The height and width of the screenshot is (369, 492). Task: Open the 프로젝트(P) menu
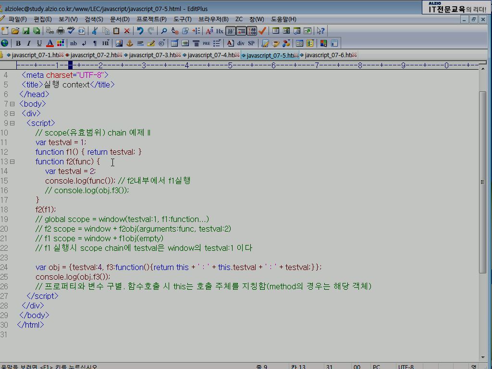pyautogui.click(x=151, y=19)
